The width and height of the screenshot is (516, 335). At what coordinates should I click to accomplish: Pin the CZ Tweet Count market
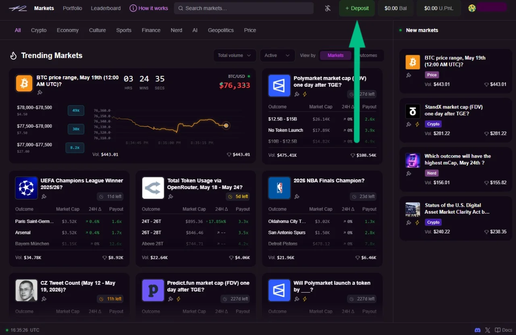pyautogui.click(x=44, y=299)
